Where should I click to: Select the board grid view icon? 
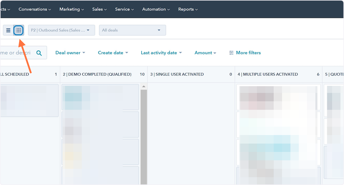coord(19,30)
